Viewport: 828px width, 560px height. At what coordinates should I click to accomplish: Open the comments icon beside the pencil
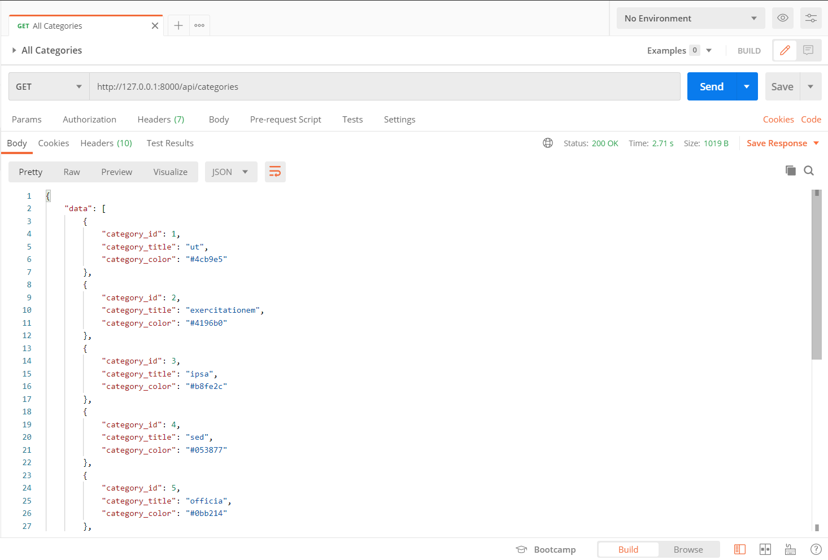808,50
